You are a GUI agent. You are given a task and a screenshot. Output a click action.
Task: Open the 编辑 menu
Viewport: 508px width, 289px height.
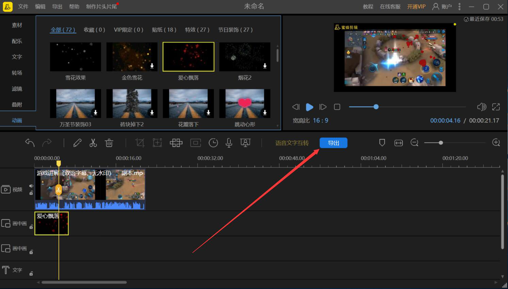pos(40,6)
